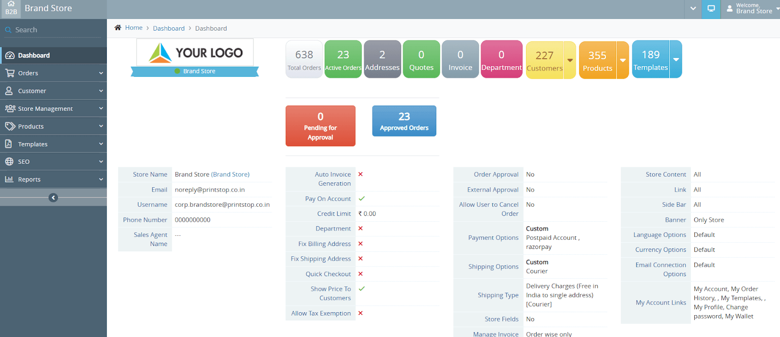Click the red Pending for Approval tile
This screenshot has height=337, width=780.
(x=320, y=126)
